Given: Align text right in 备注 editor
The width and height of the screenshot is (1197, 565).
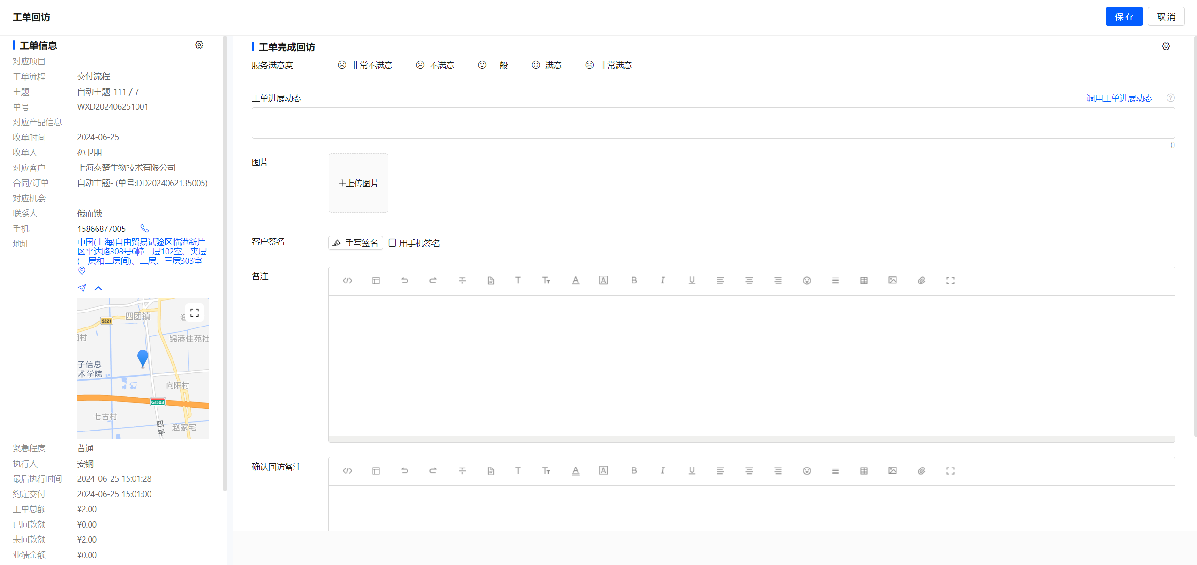Looking at the screenshot, I should [778, 281].
